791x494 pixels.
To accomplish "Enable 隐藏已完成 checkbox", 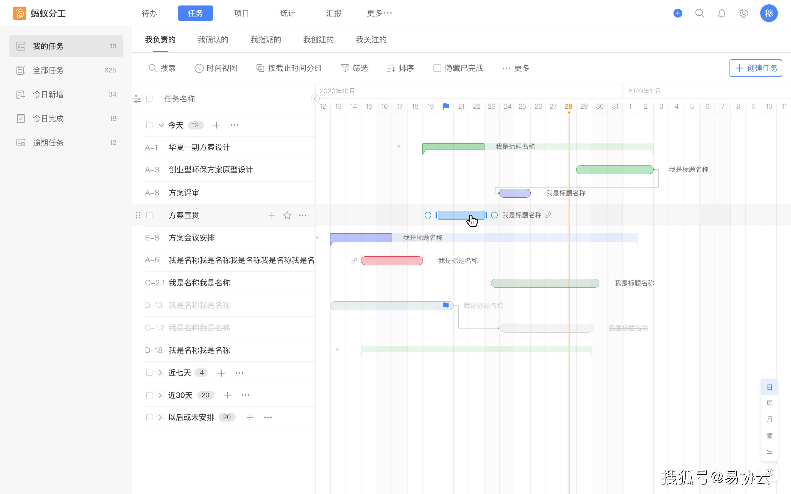I will 437,68.
